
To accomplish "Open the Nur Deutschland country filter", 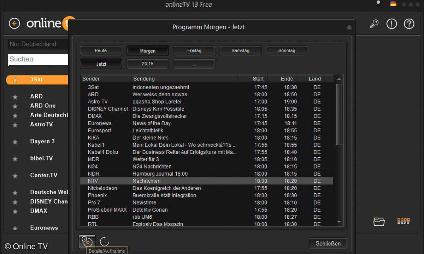I will coord(38,44).
